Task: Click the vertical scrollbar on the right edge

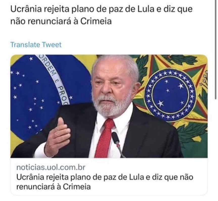Action: [x=216, y=49]
